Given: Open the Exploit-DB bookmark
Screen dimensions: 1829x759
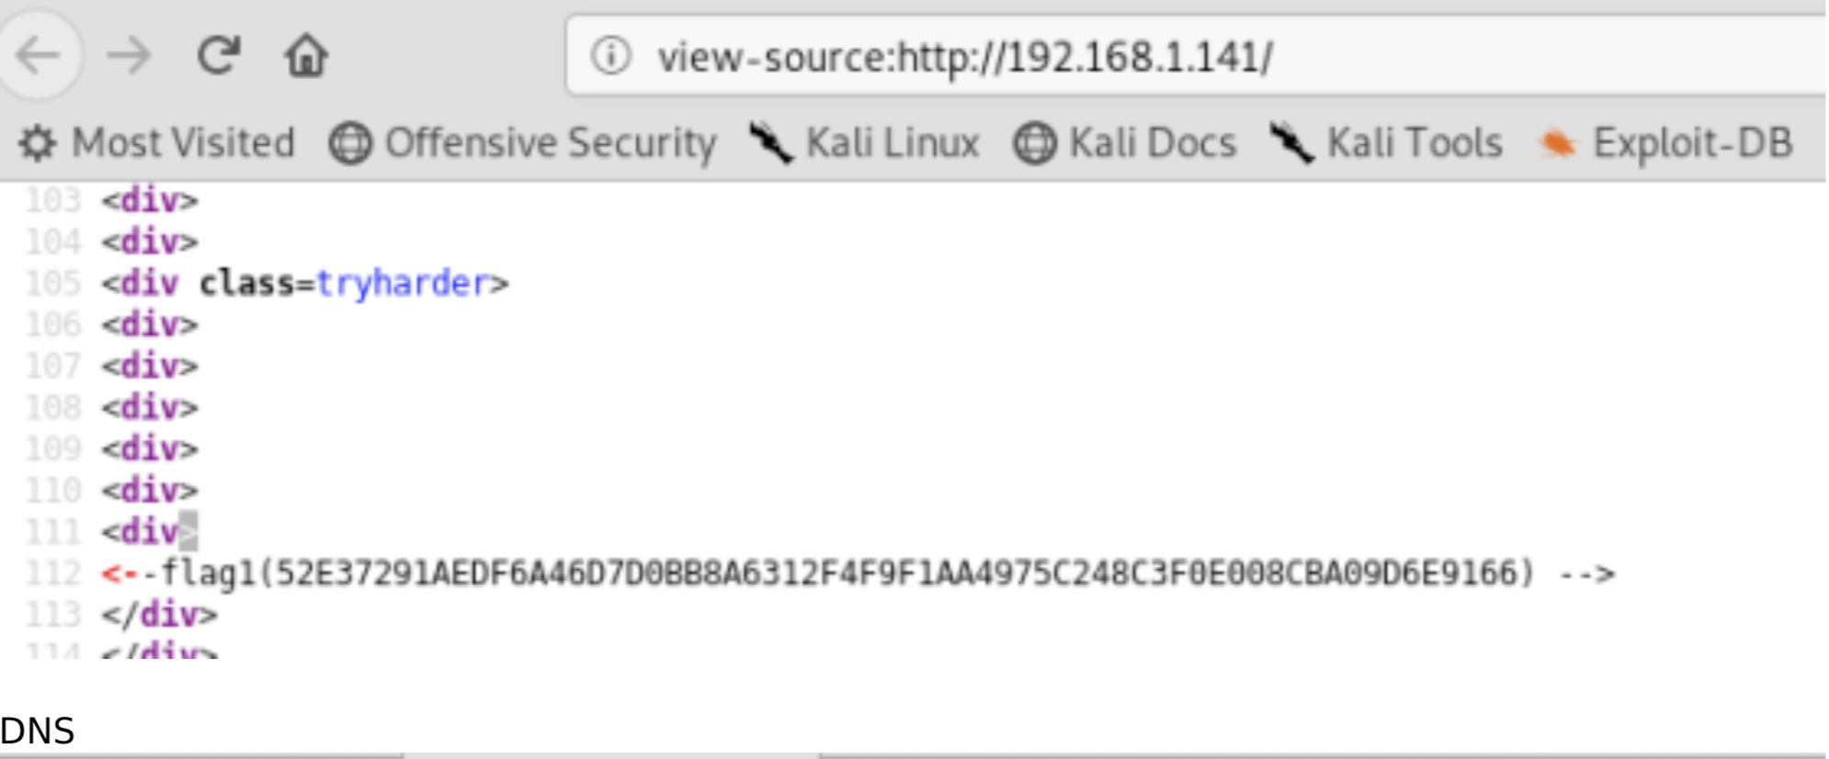Looking at the screenshot, I should click(1665, 143).
